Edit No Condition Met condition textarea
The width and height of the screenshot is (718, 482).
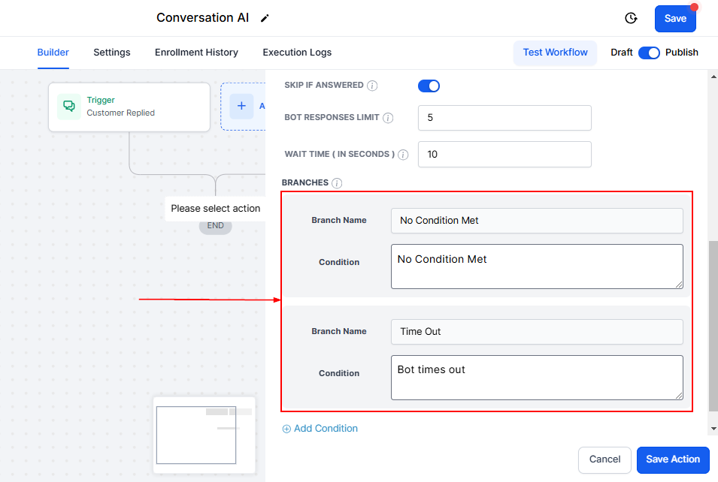(x=537, y=267)
